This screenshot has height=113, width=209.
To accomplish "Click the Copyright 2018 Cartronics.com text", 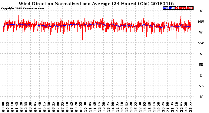I will (x=22, y=9).
